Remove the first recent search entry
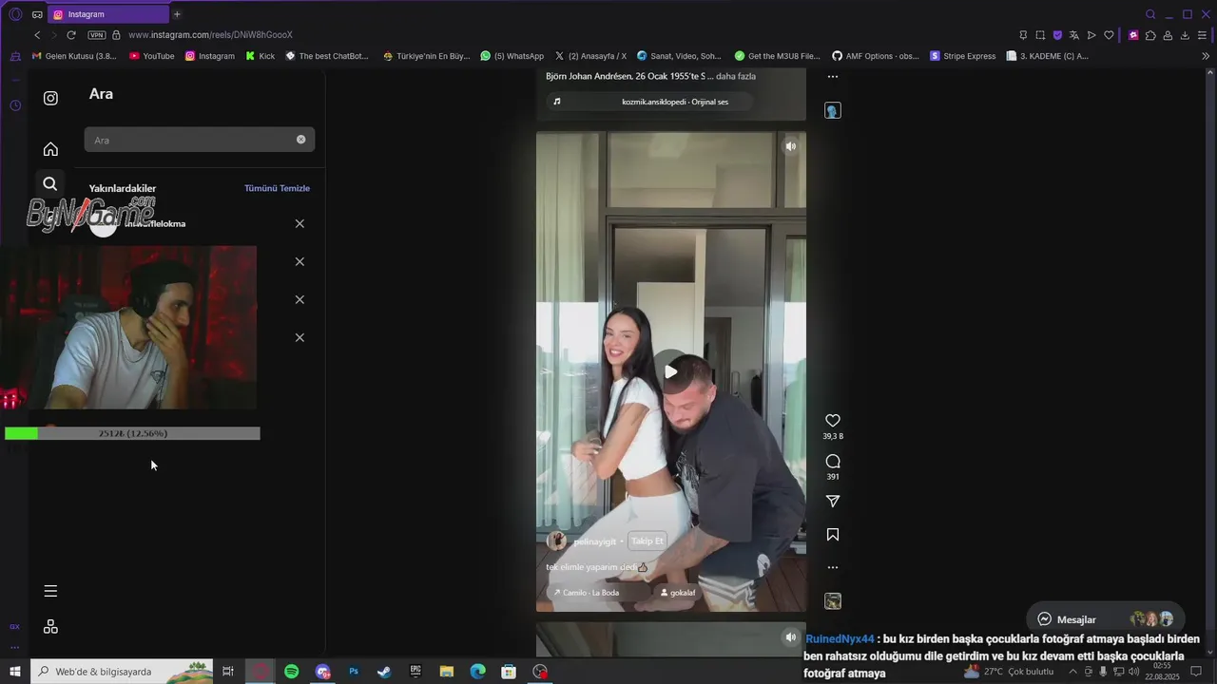 tap(299, 223)
